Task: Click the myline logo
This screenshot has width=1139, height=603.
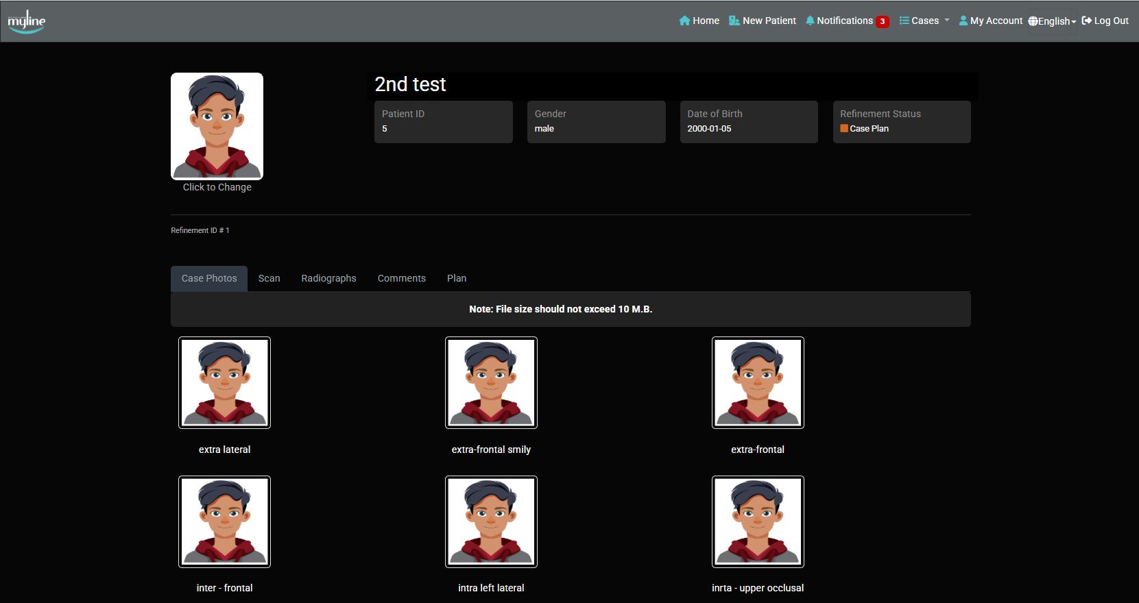Action: 26,21
